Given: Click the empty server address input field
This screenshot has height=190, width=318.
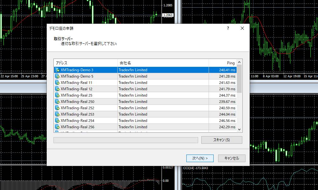Looking at the screenshot, I should pyautogui.click(x=126, y=140).
